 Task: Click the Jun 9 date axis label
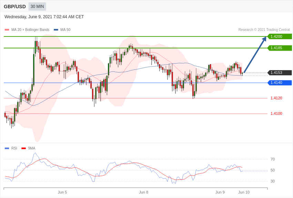pyautogui.click(x=220, y=192)
